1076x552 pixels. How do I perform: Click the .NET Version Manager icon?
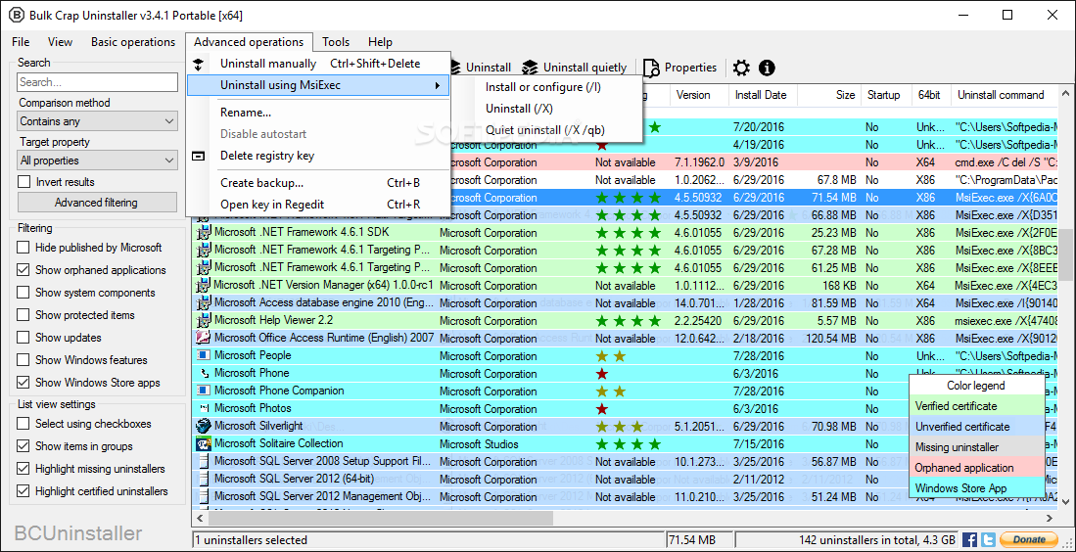pos(203,285)
